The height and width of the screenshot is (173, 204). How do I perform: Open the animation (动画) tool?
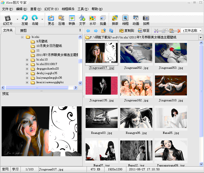(x=136, y=20)
